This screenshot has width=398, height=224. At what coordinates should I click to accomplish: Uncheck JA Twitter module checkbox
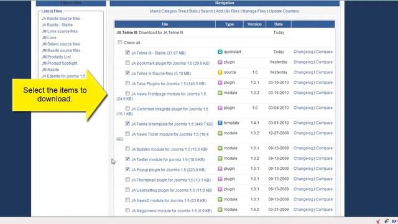[127, 159]
